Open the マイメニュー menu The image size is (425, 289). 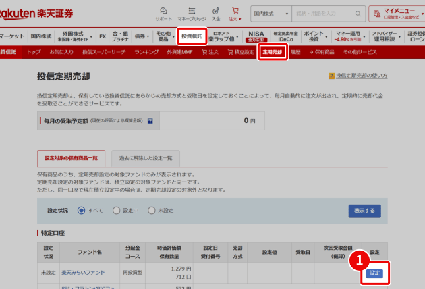tap(397, 14)
